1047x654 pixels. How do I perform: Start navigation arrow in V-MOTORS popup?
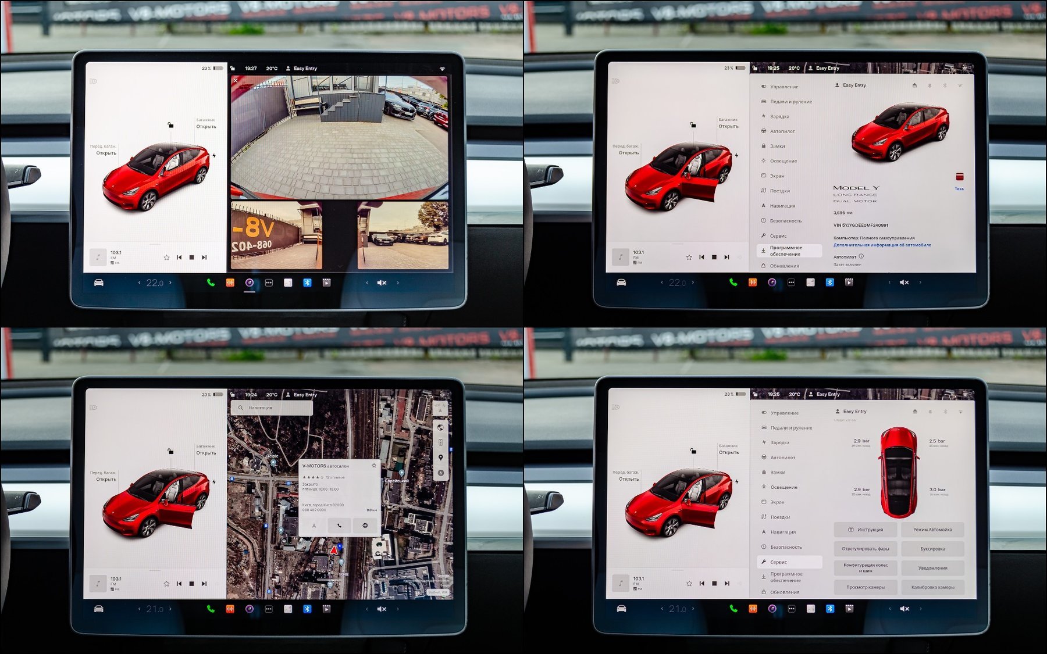tap(314, 526)
